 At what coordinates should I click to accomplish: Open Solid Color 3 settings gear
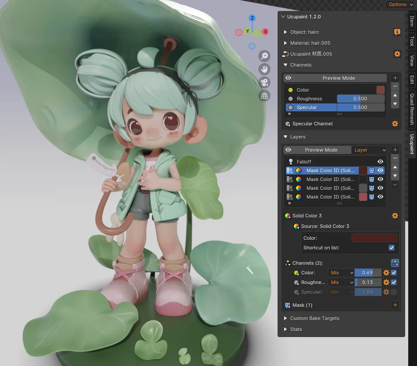(395, 216)
